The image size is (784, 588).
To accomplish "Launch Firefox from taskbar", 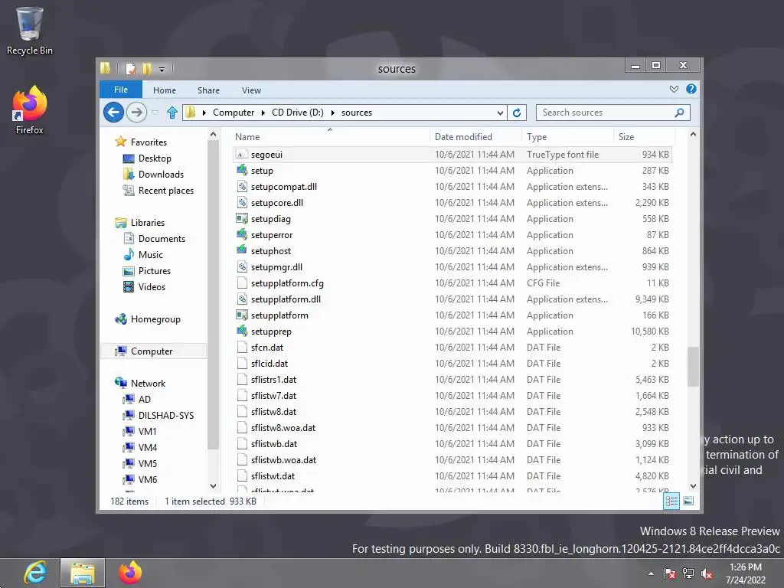I will tap(130, 573).
